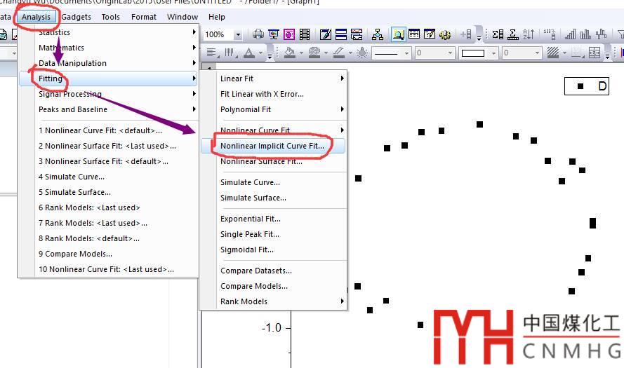Click statistics on columns sigma icon
Image resolution: width=624 pixels, height=368 pixels.
(498, 34)
